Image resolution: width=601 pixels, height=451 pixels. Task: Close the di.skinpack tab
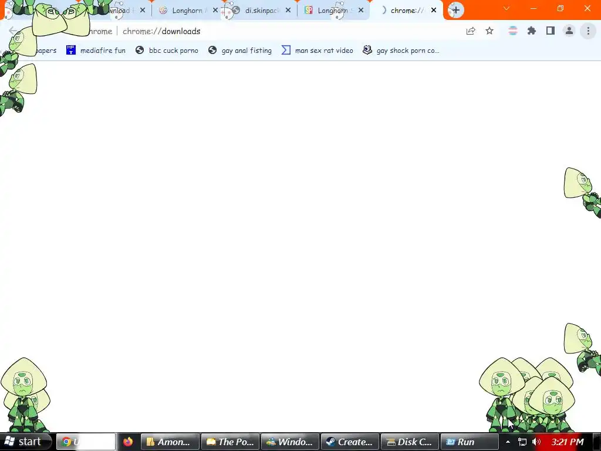coord(288,11)
